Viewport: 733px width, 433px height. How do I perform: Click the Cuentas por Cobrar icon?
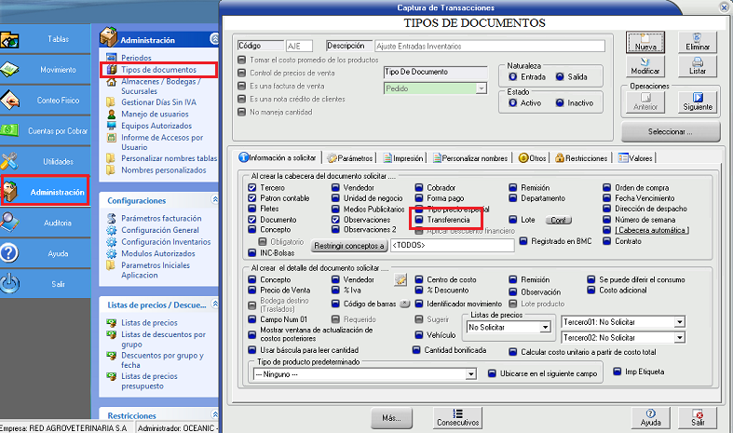[13, 130]
